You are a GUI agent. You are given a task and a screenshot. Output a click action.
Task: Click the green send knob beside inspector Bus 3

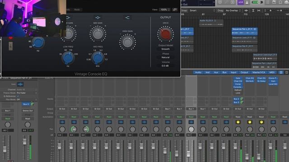(x=32, y=104)
